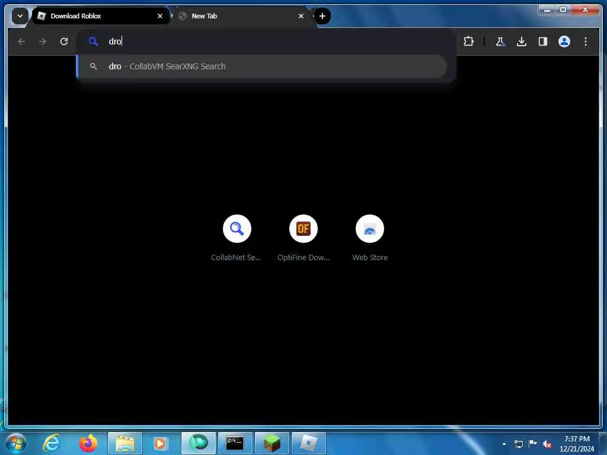Toggle the browser side panel
The image size is (607, 455).
(543, 41)
